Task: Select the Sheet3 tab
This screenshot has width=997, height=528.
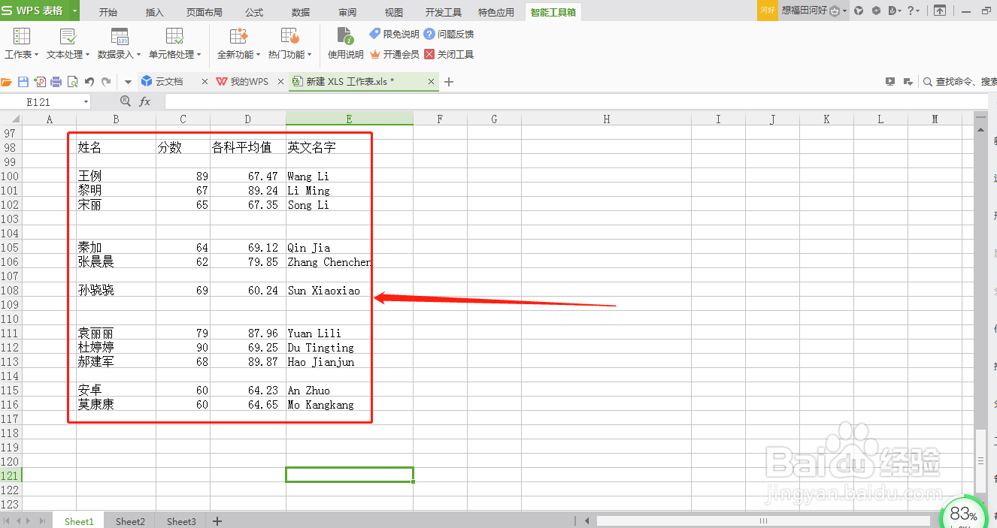Action: coord(181,521)
